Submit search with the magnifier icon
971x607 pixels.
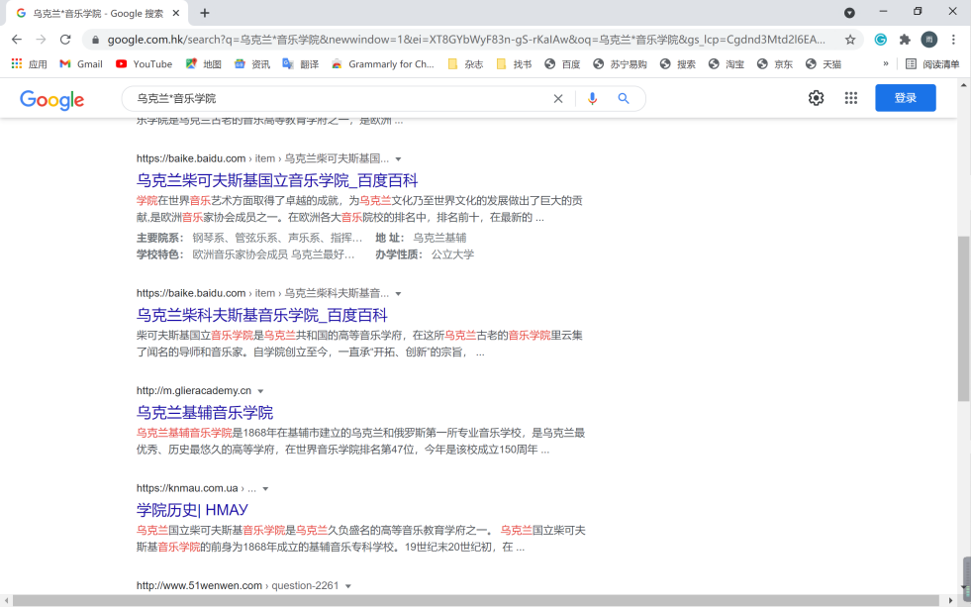click(x=623, y=98)
